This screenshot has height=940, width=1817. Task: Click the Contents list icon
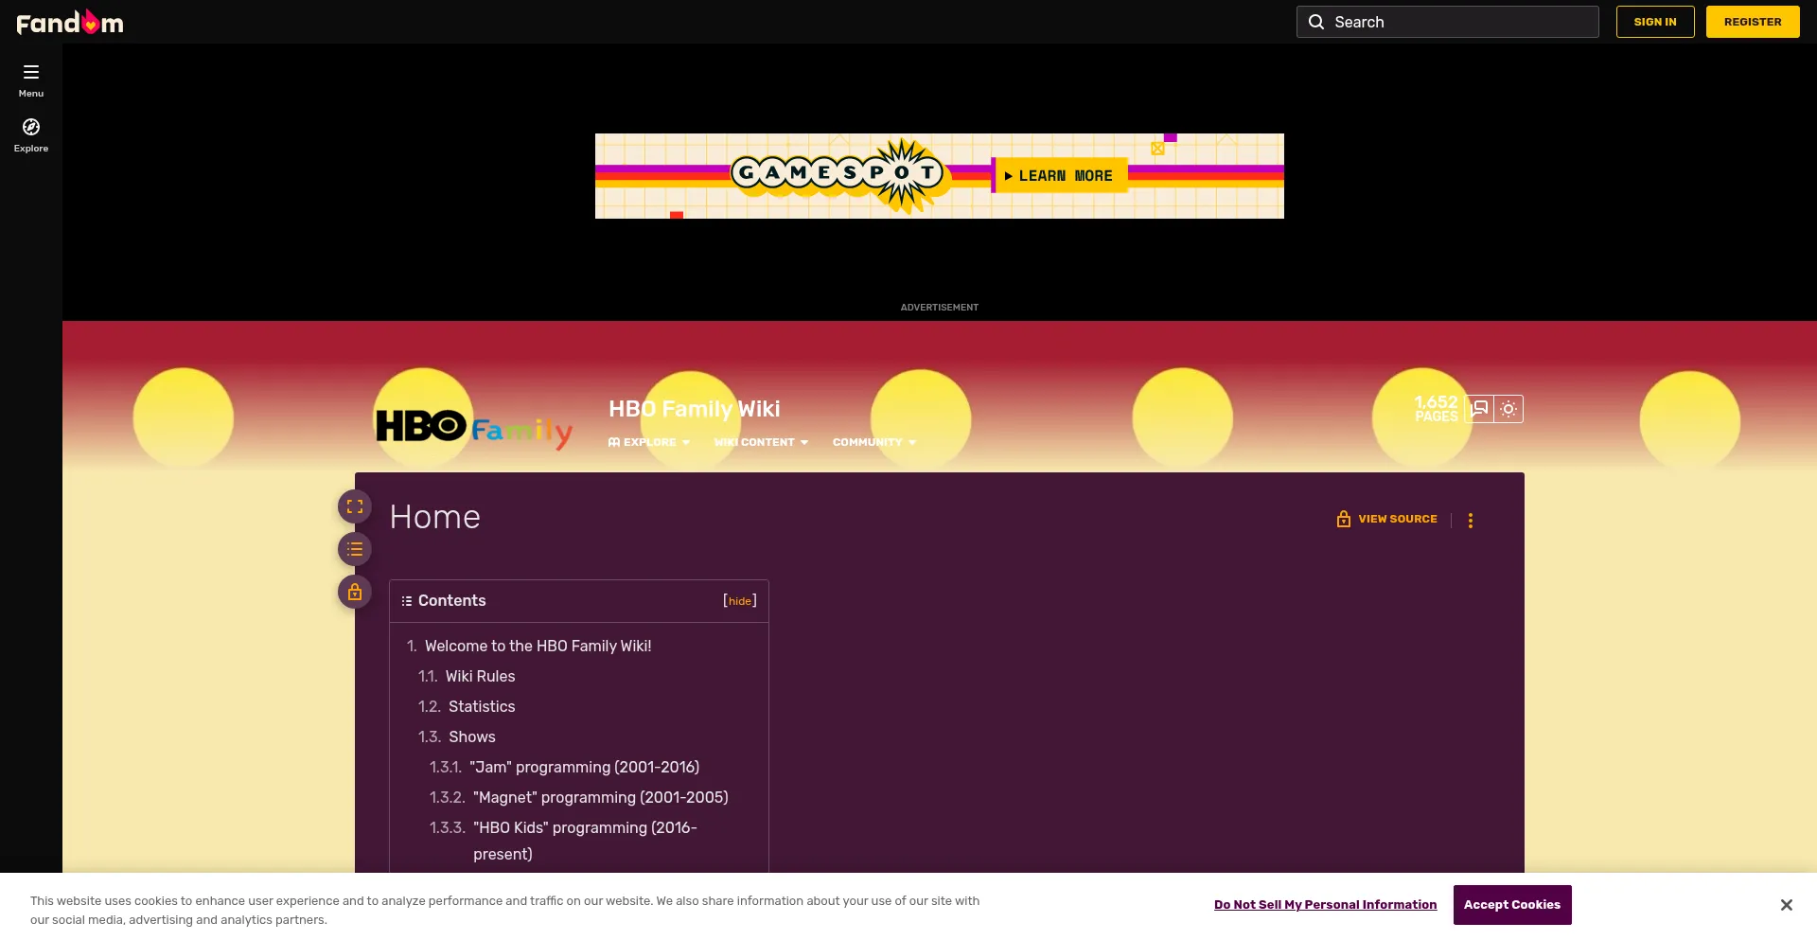click(406, 601)
